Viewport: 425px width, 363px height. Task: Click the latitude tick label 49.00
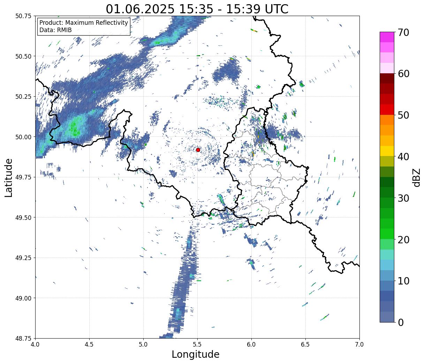point(23,298)
